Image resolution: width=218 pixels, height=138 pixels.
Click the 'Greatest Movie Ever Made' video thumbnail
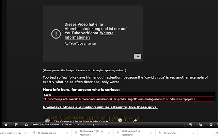[93, 119]
